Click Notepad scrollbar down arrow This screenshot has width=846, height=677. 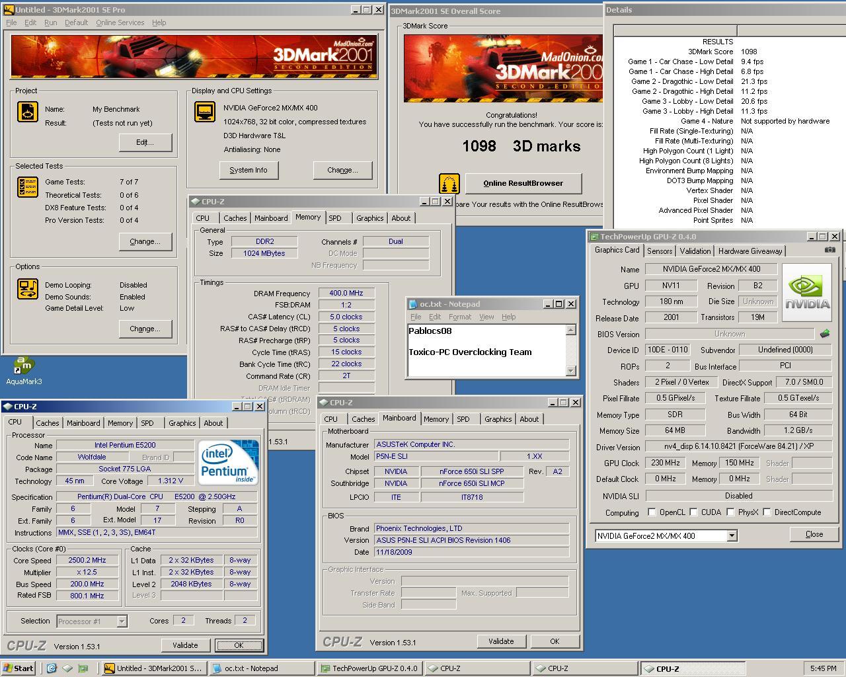pos(571,372)
